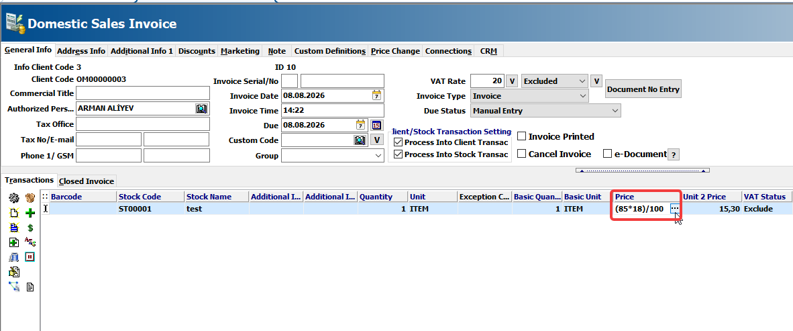Open the Invoice Type dropdown

tap(529, 95)
